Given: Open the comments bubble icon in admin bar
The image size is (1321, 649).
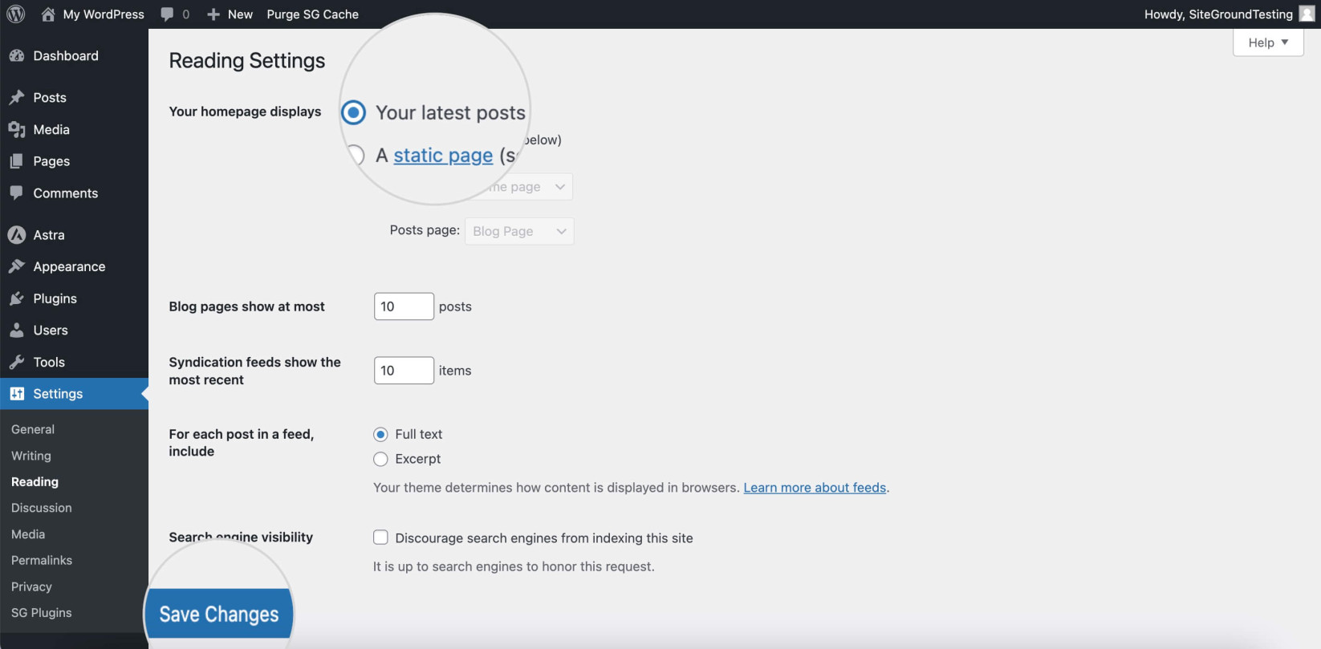Looking at the screenshot, I should [x=167, y=14].
